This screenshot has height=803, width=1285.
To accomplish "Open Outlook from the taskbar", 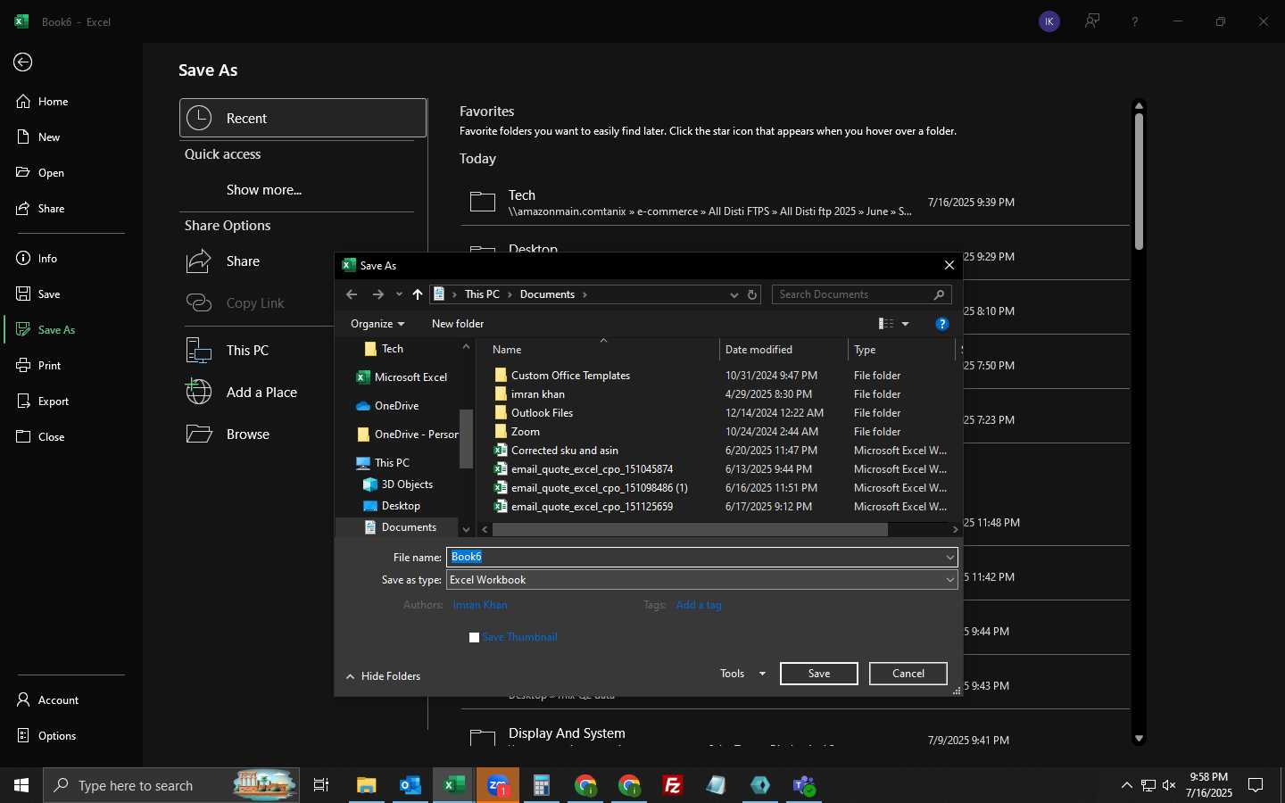I will tap(410, 785).
